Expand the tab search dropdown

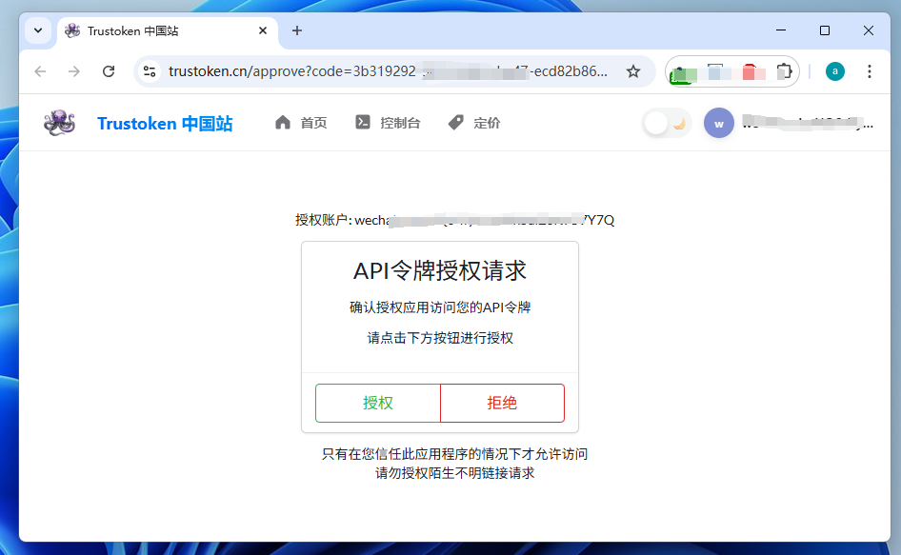coord(38,30)
